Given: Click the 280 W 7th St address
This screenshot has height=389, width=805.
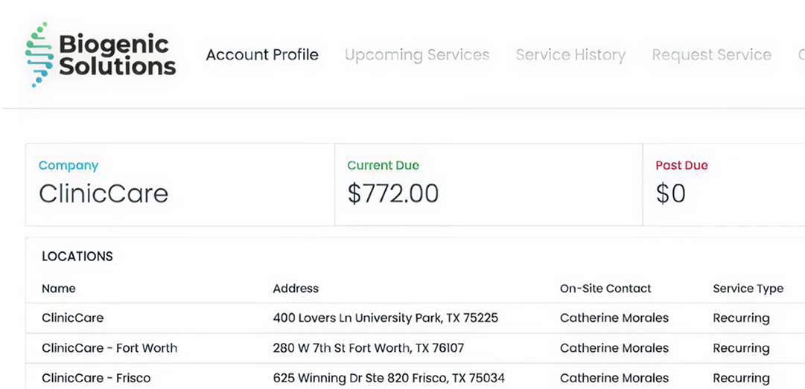Looking at the screenshot, I should pyautogui.click(x=369, y=348).
